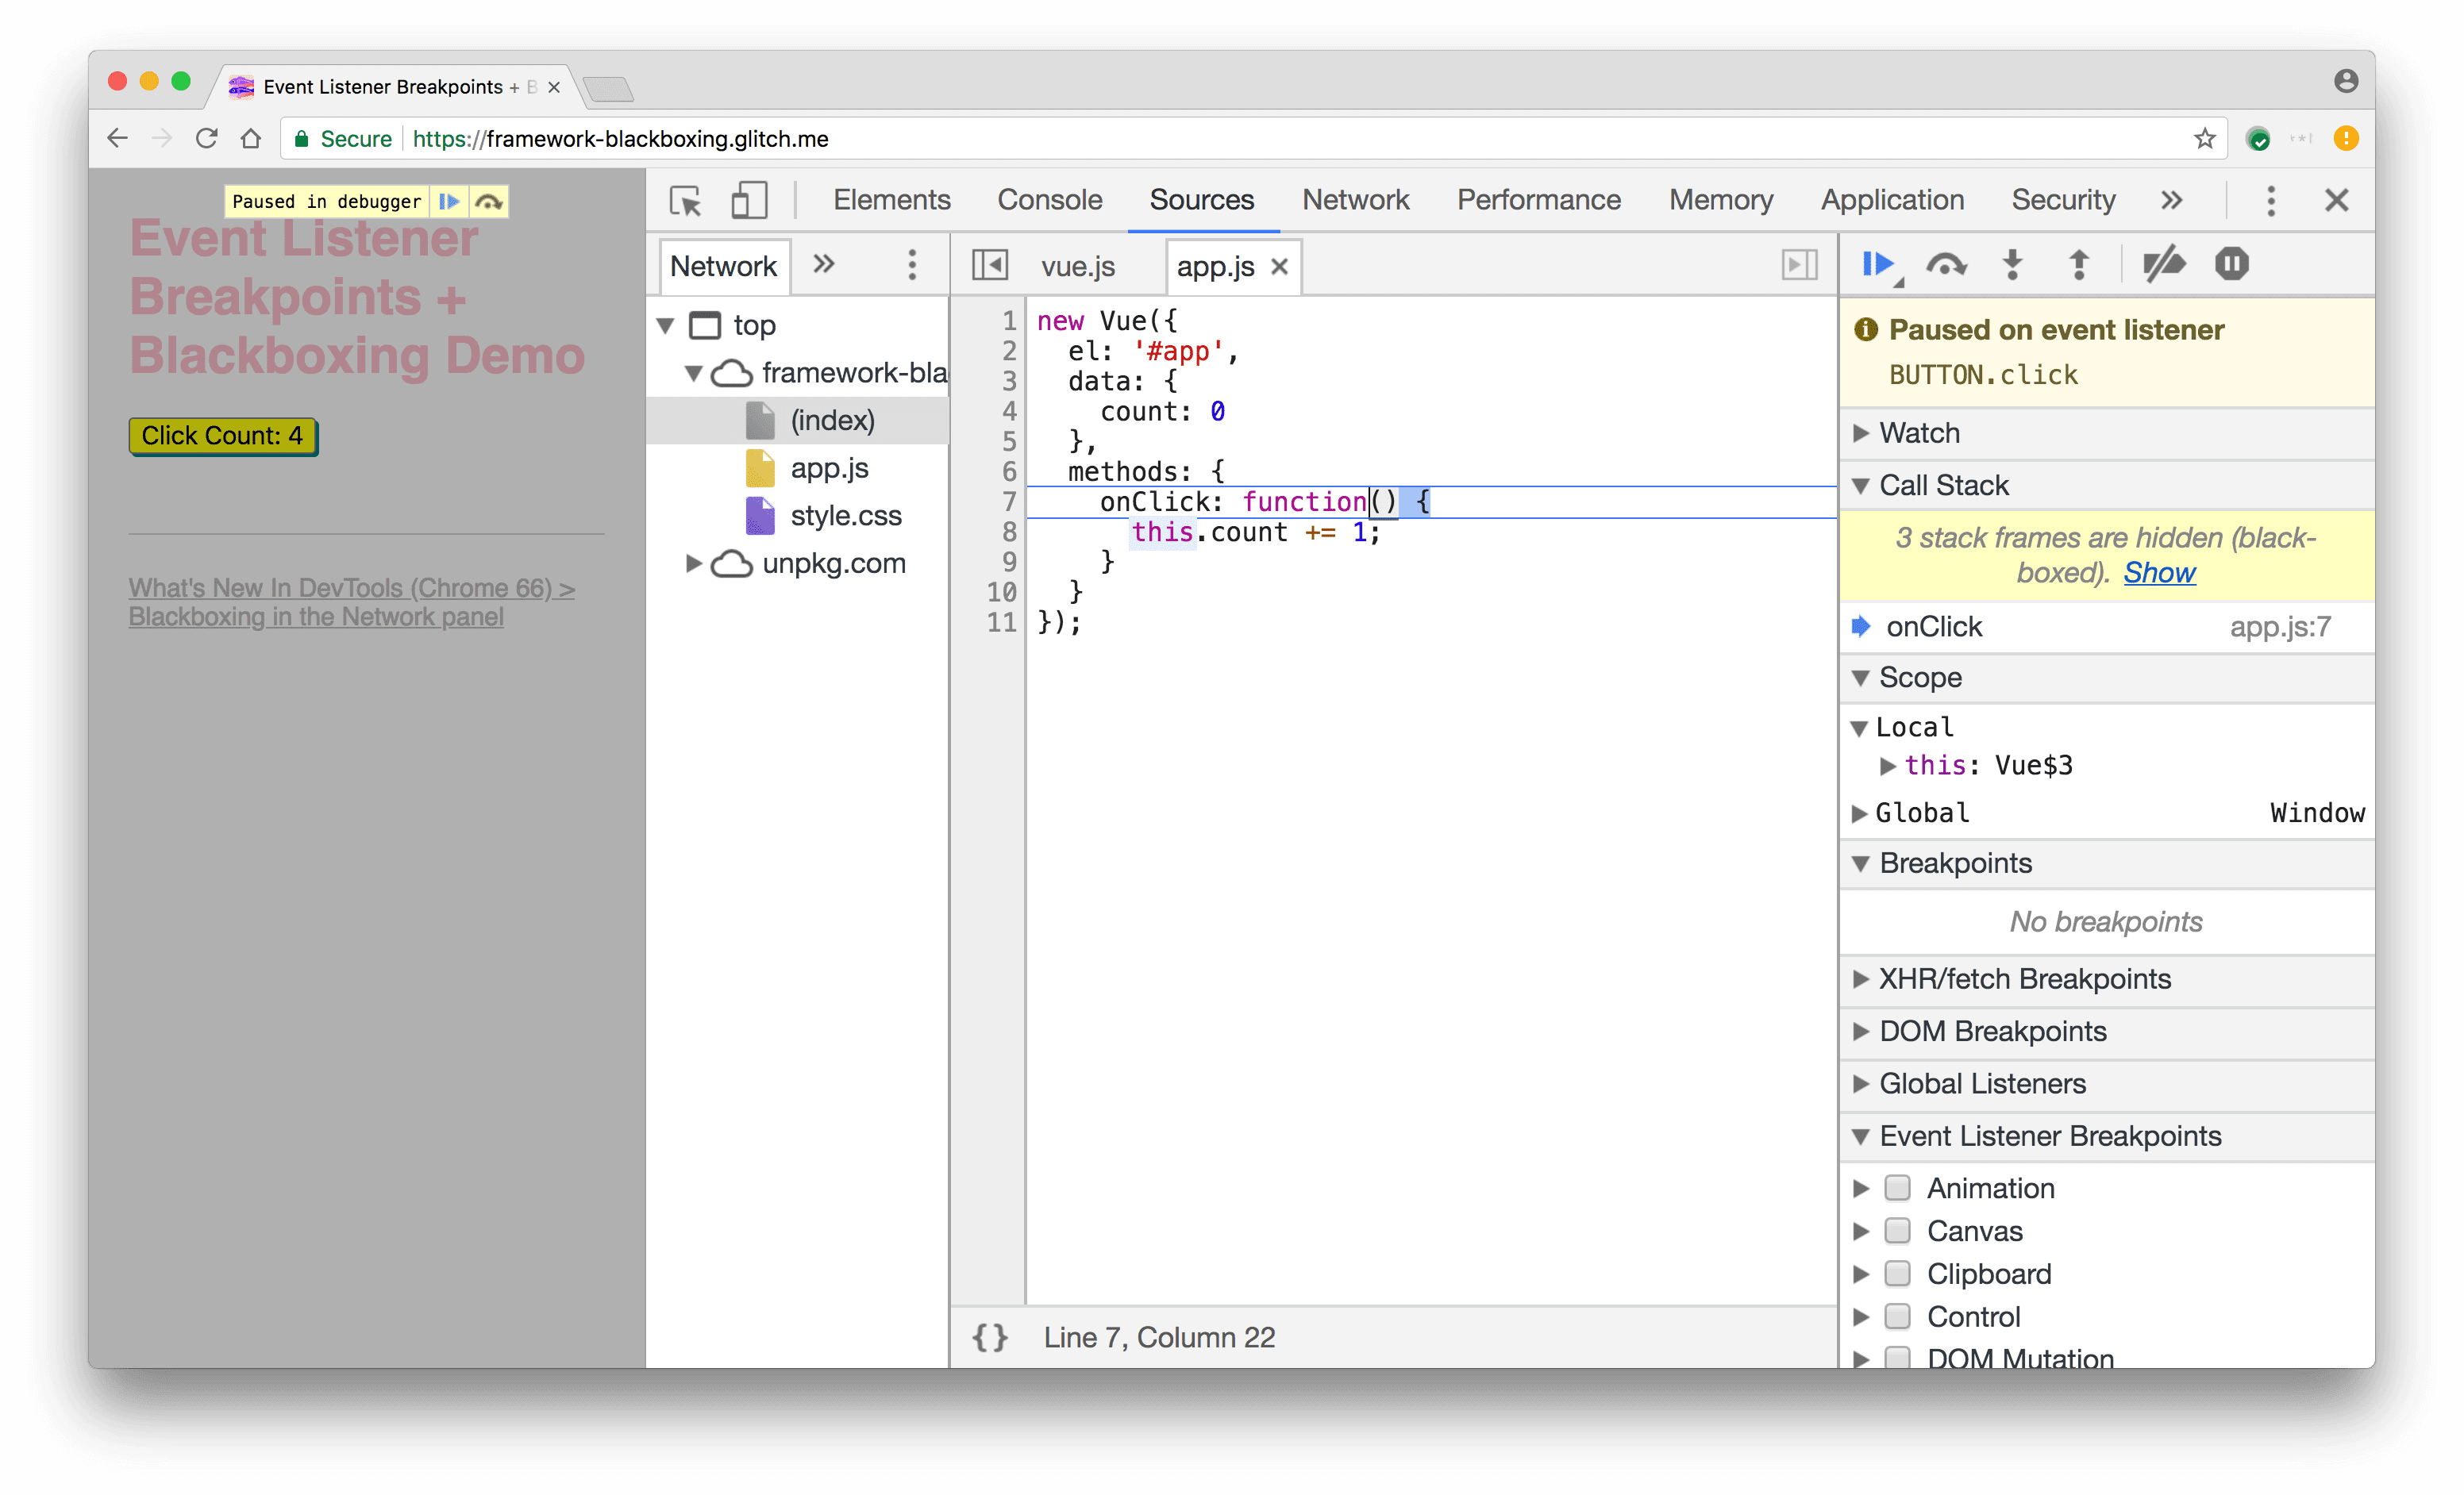This screenshot has width=2464, height=1495.
Task: Click Show to reveal blackboxed stack frames
Action: [2158, 571]
